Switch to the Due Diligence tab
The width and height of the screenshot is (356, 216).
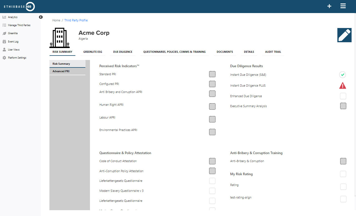tap(122, 52)
